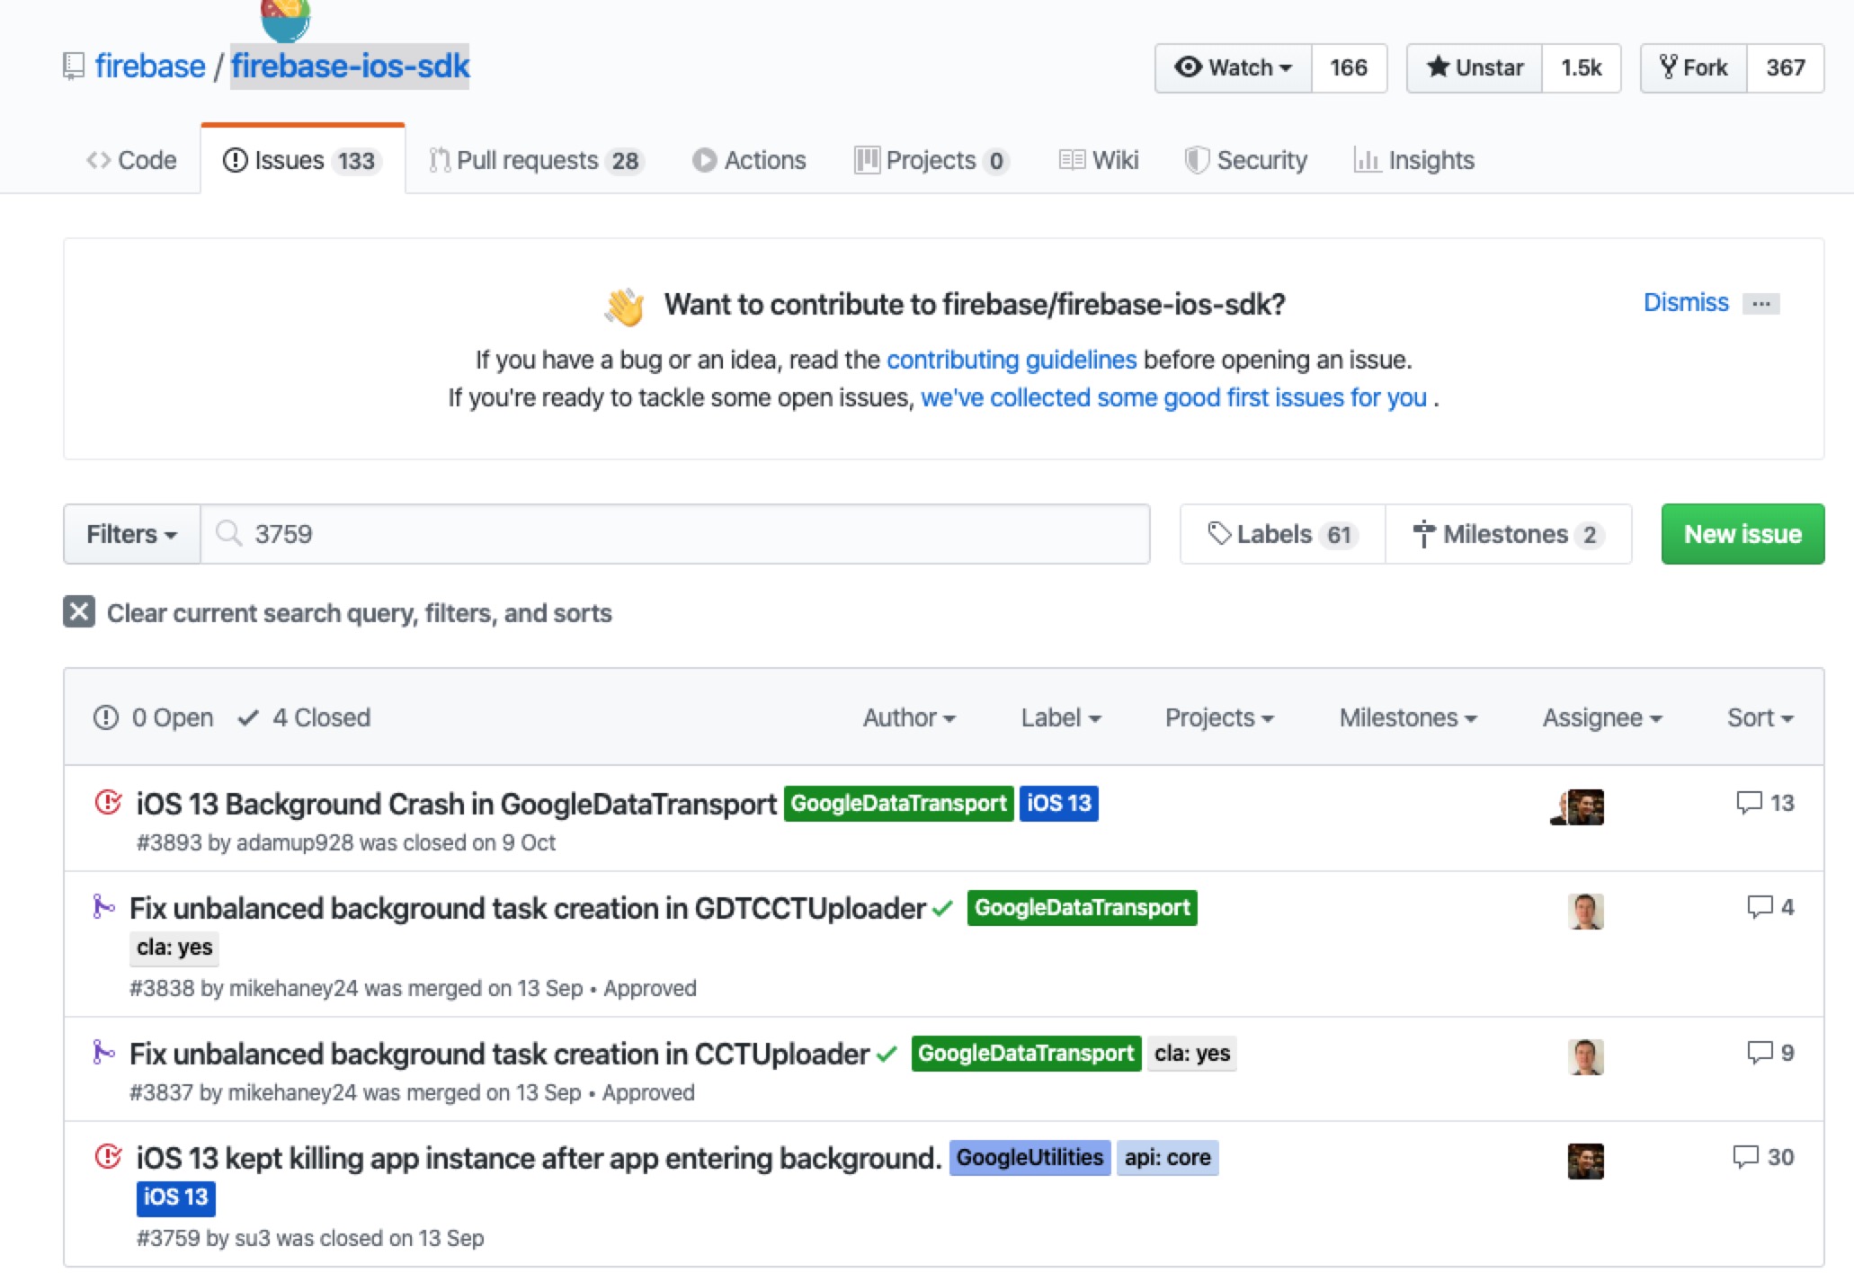Screen dimensions: 1854x1273
Task: Open the Security tab
Action: point(1246,160)
